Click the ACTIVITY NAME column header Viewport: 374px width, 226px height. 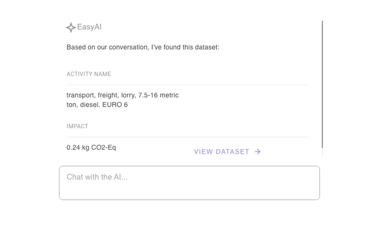(x=89, y=74)
